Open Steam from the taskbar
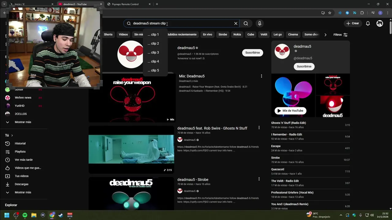Viewport: 392px width, 220px height. (61, 215)
